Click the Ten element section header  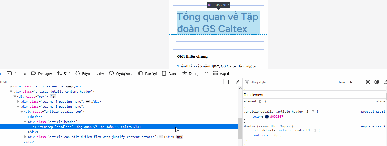314,95
